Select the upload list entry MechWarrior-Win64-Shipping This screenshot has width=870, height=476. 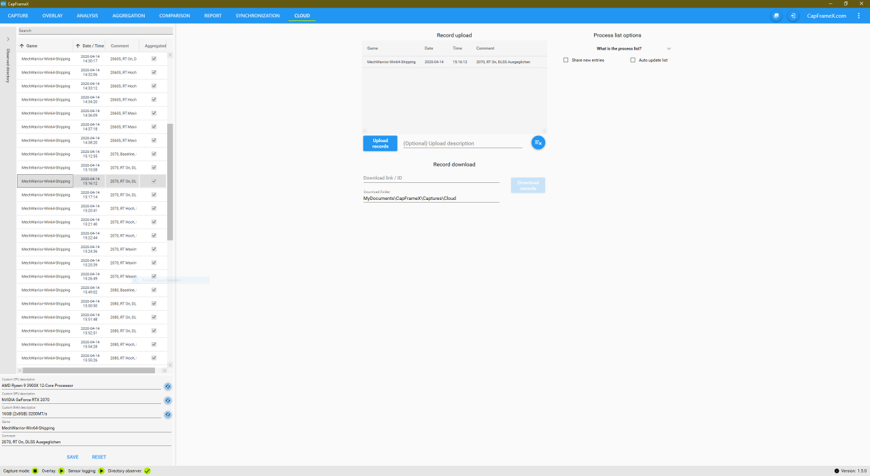(x=454, y=62)
